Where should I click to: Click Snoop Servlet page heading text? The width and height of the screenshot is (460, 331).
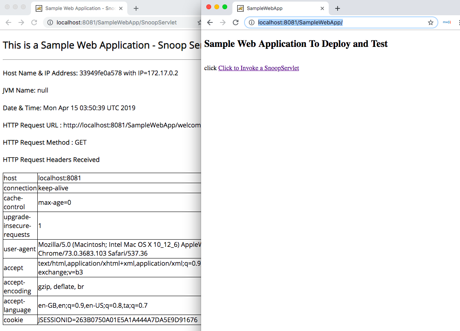point(102,45)
